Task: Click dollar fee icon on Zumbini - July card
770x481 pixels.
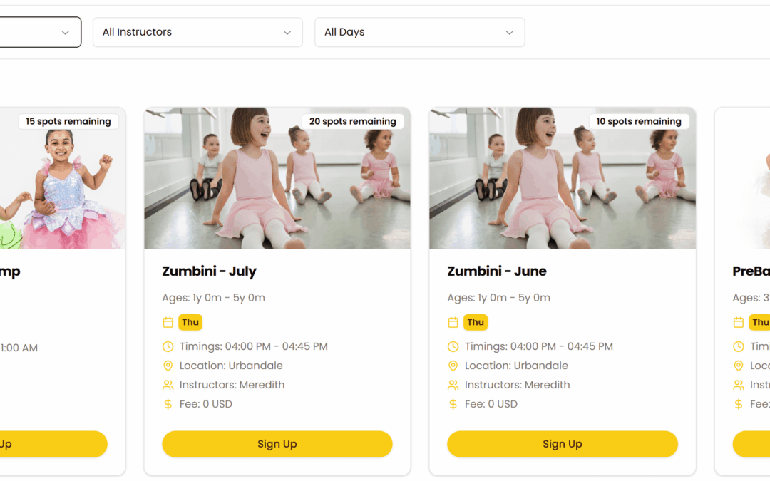Action: (x=168, y=405)
